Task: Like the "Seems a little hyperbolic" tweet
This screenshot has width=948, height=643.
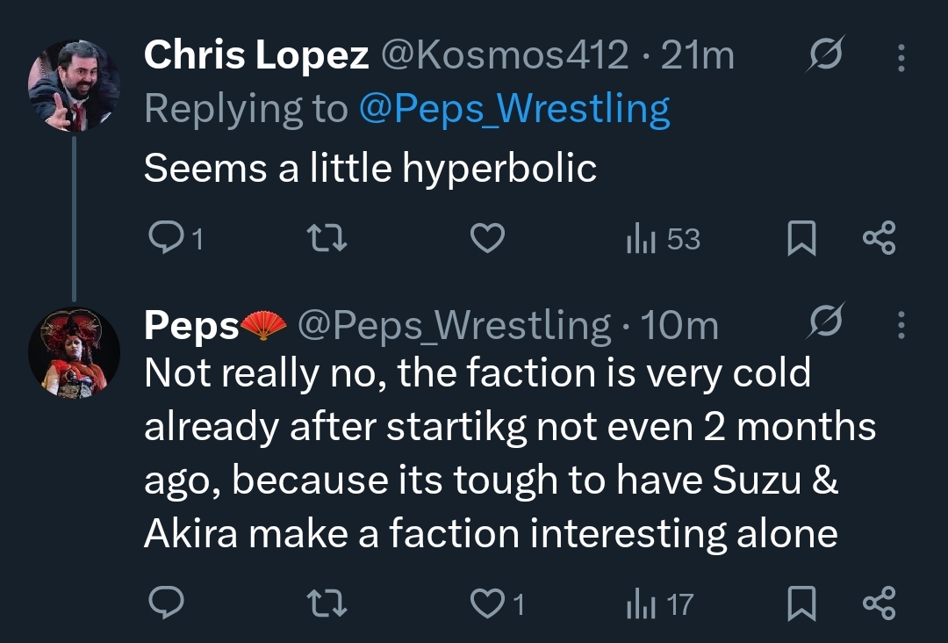Action: tap(488, 239)
